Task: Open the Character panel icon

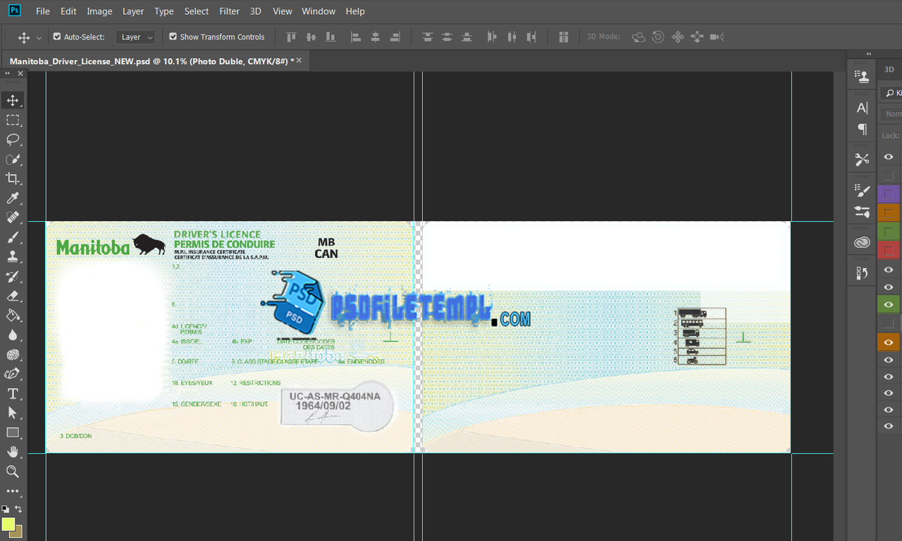Action: 861,108
